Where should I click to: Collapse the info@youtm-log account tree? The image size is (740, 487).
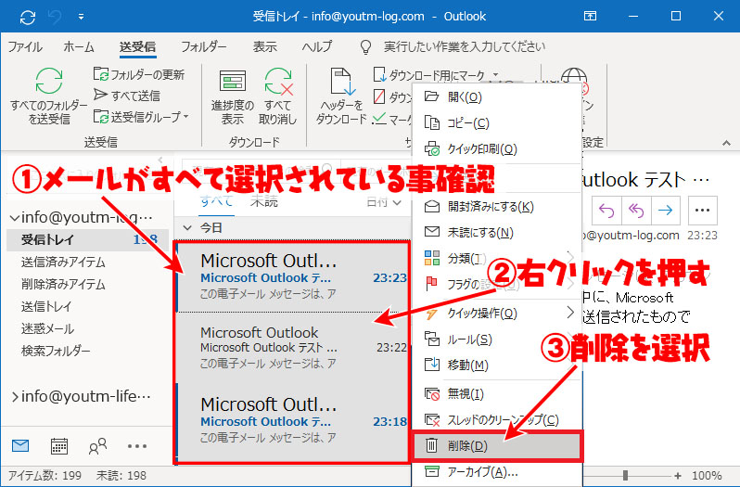click(x=15, y=218)
